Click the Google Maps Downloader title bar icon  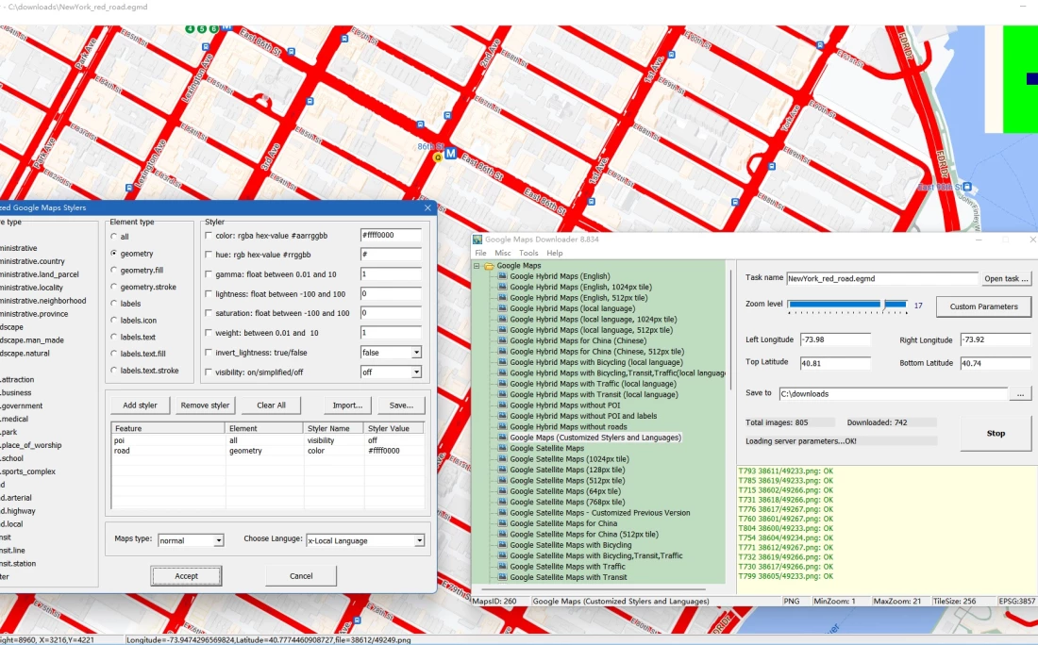click(x=477, y=240)
